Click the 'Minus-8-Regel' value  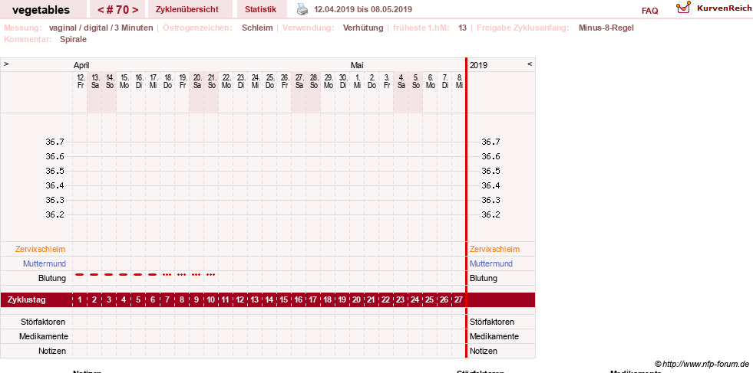click(606, 28)
